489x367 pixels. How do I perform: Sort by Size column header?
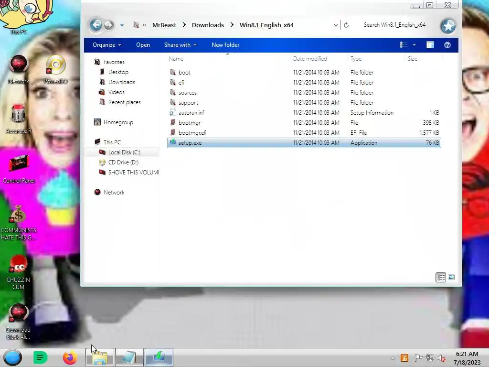412,58
